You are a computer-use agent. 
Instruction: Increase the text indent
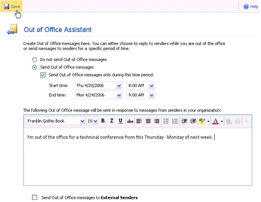click(x=193, y=121)
